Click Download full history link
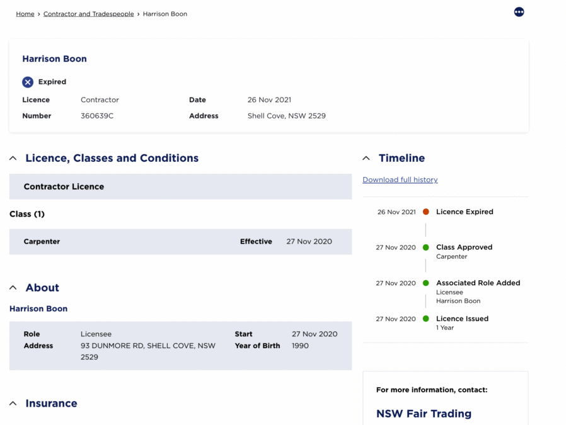Viewport: 566px width, 425px height. [400, 179]
